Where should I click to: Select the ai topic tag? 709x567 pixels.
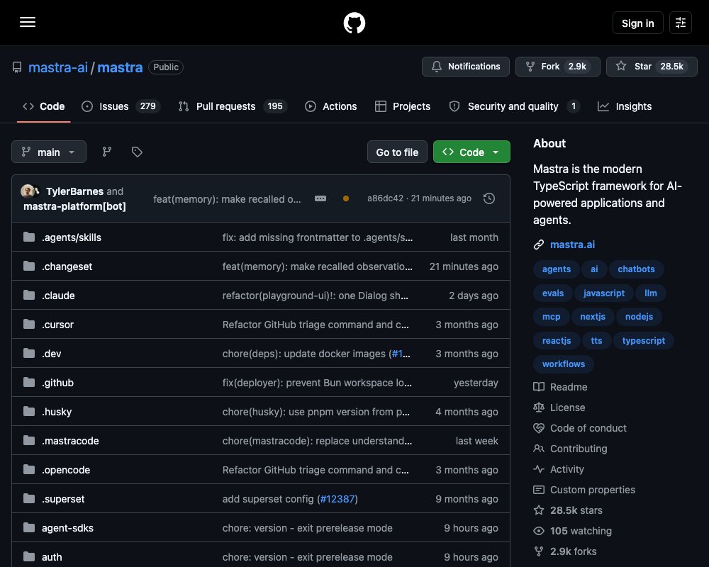coord(594,269)
